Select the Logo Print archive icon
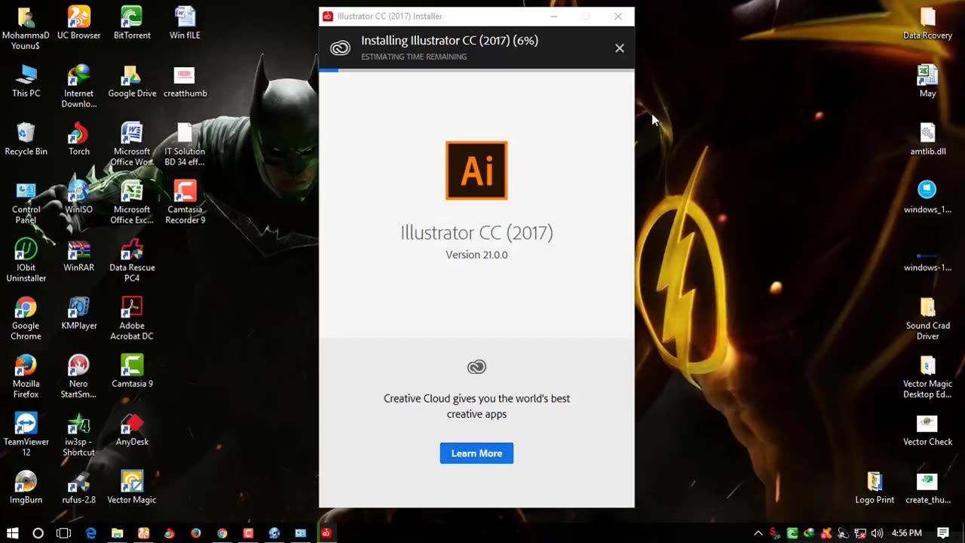This screenshot has width=965, height=543. click(875, 488)
